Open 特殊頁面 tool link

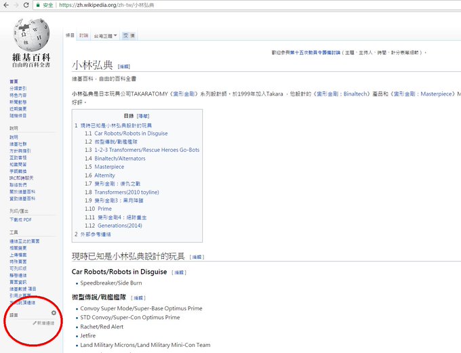[x=18, y=262]
